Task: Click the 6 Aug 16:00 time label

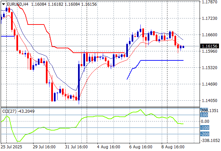Action: [141, 147]
